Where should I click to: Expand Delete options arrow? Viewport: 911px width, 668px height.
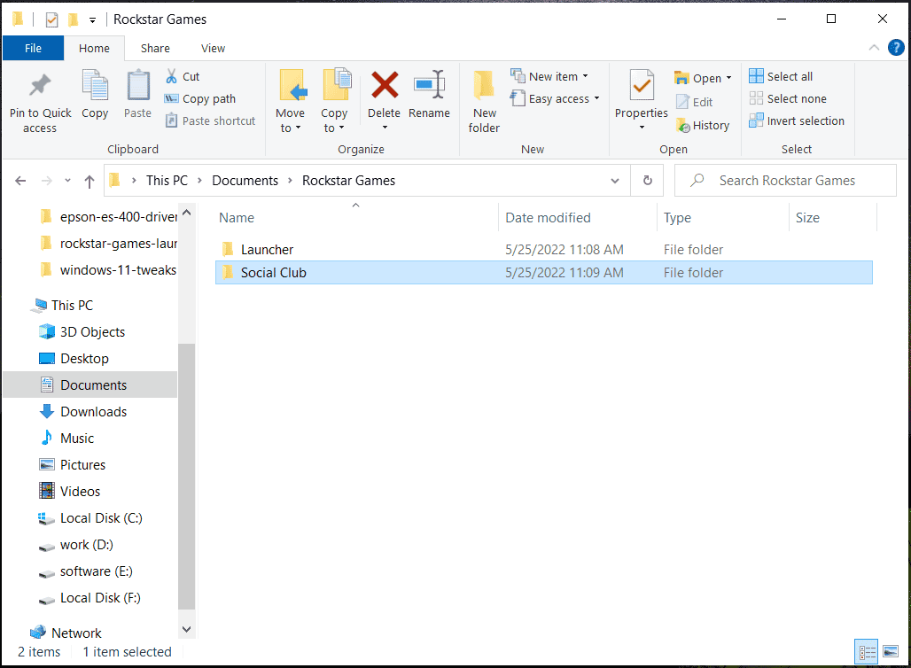(384, 128)
